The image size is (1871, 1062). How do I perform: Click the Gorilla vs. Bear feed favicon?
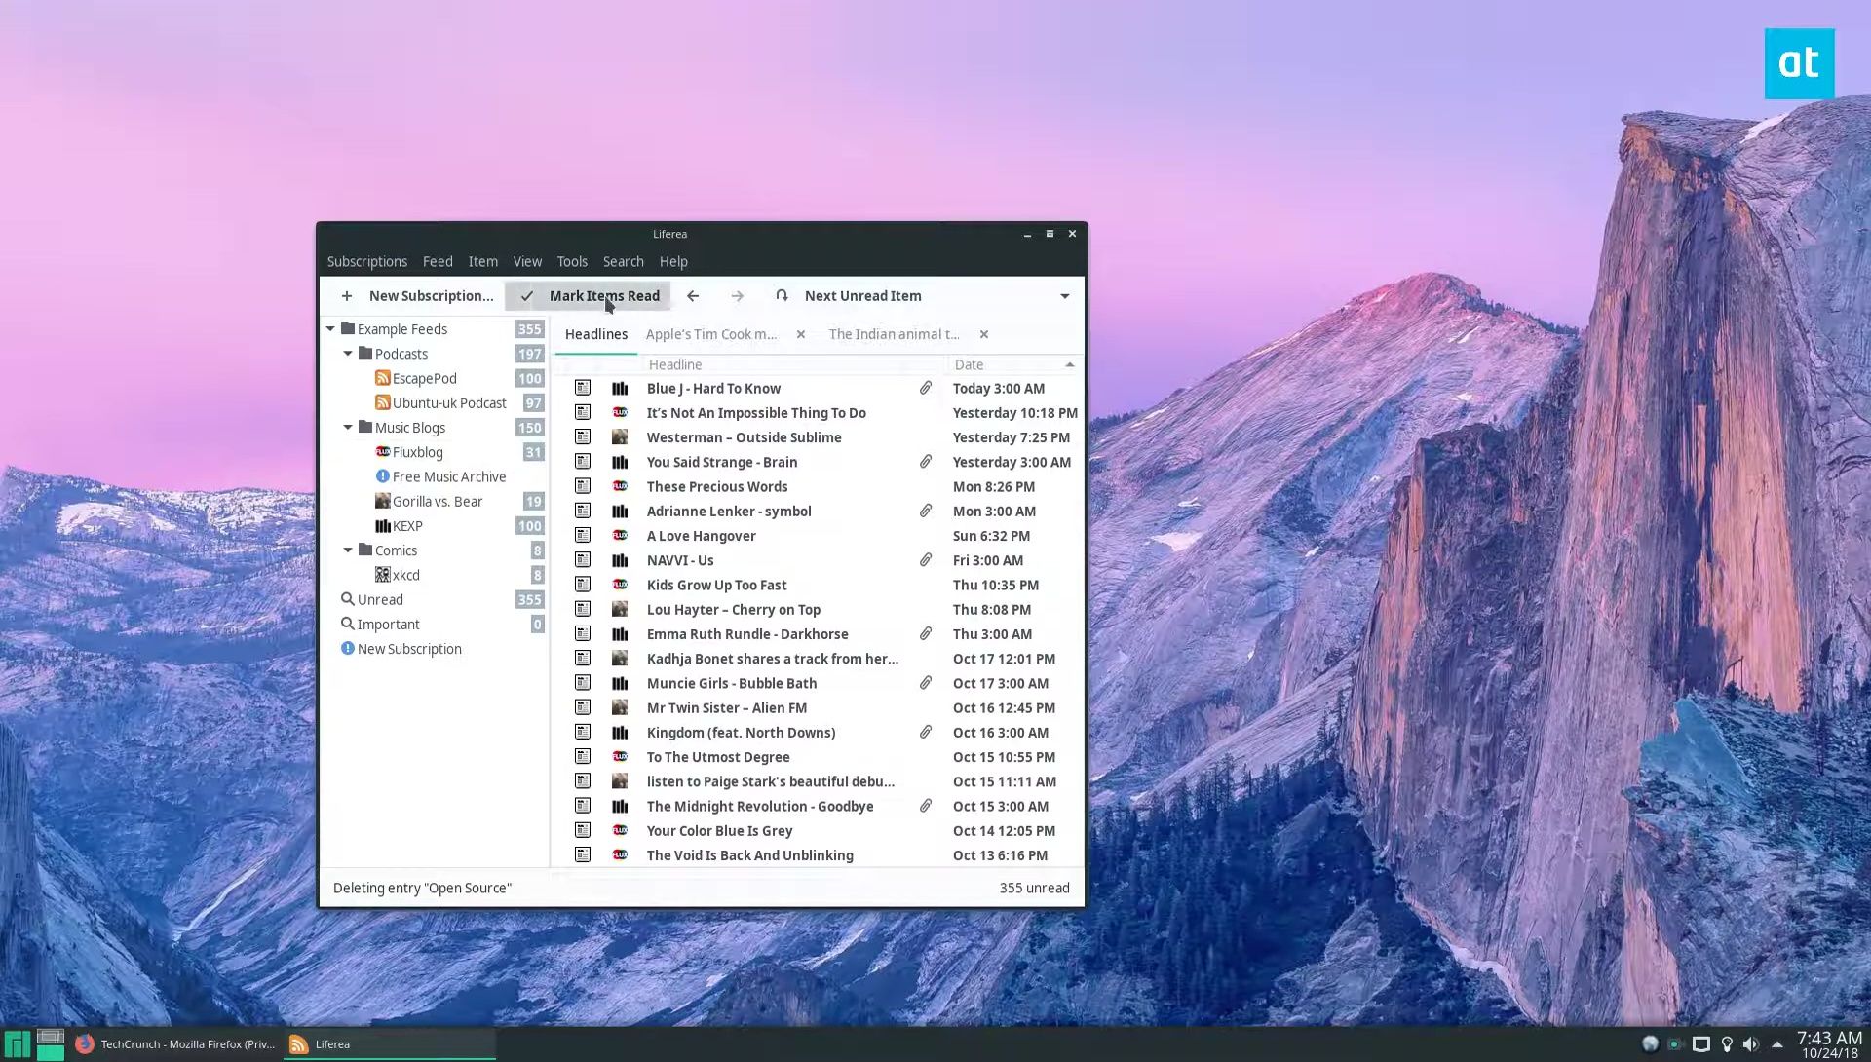click(383, 501)
